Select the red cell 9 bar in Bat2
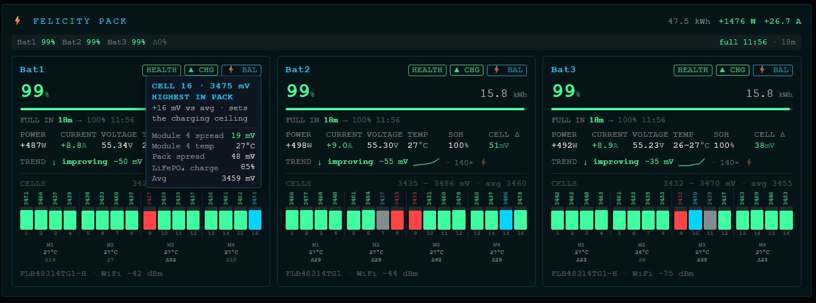The width and height of the screenshot is (816, 303). [x=415, y=220]
